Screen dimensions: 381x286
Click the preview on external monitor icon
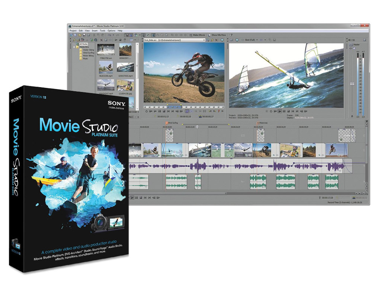(x=236, y=40)
